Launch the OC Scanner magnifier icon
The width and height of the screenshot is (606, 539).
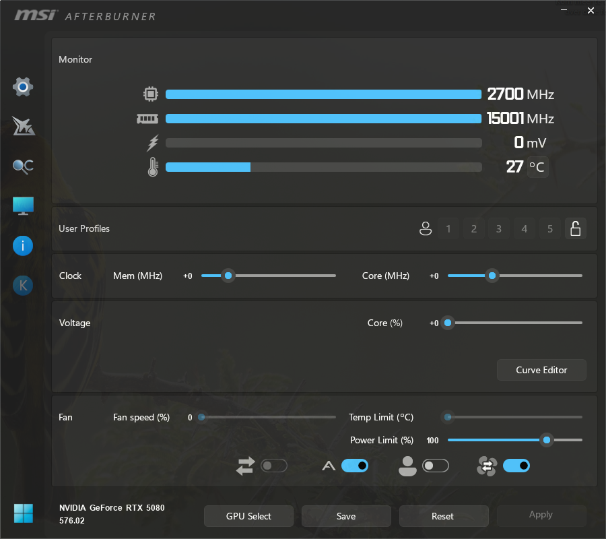pyautogui.click(x=23, y=166)
